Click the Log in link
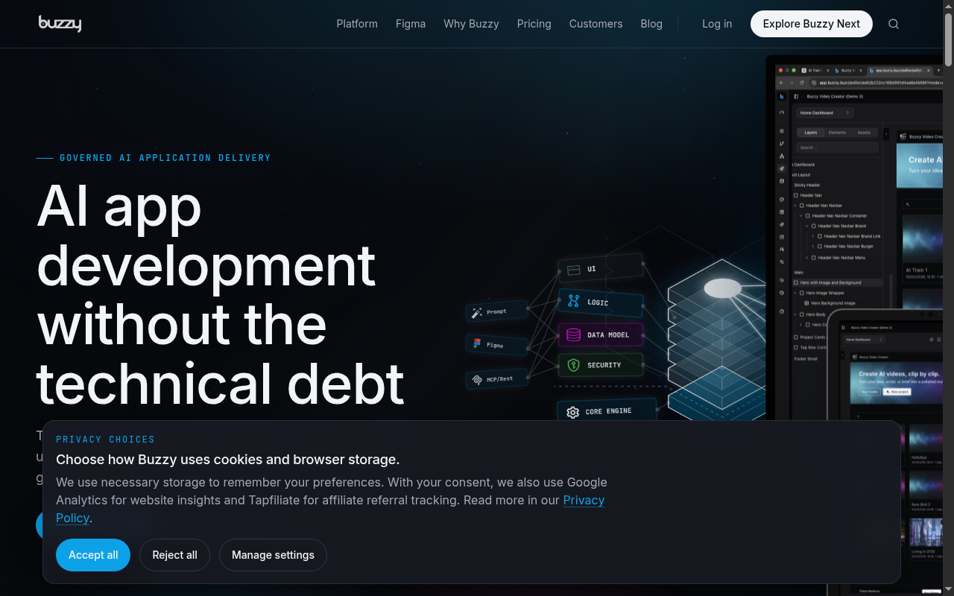Image resolution: width=954 pixels, height=596 pixels. (x=717, y=24)
